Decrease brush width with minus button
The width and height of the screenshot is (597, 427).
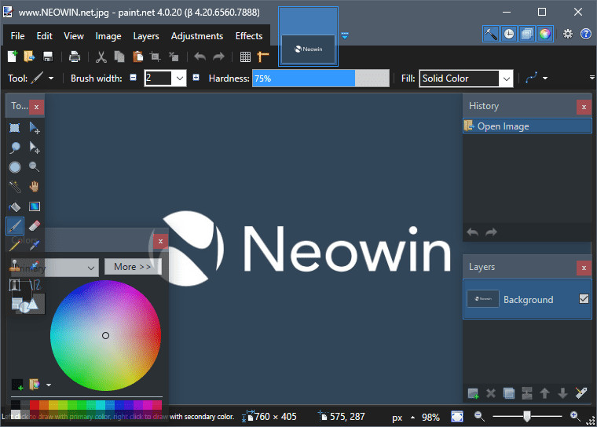(133, 78)
